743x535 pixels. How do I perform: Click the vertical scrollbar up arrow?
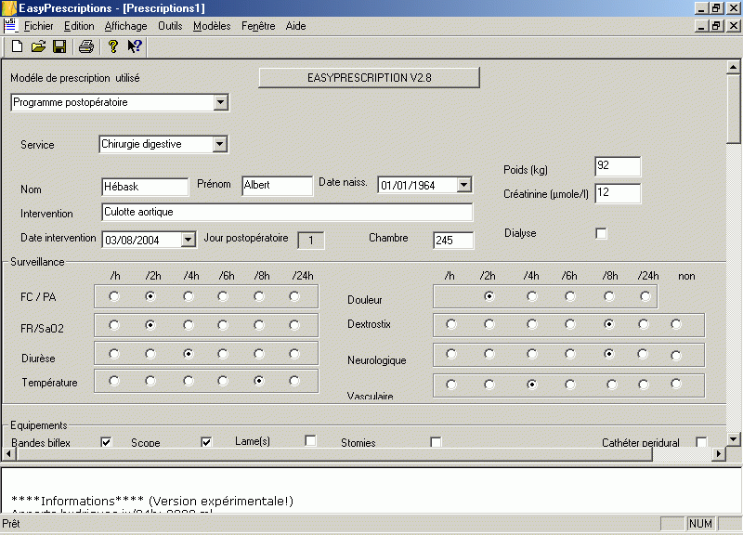tap(733, 67)
